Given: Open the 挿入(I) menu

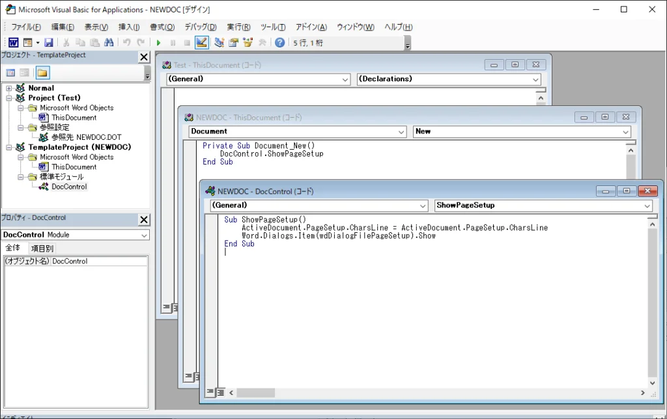Looking at the screenshot, I should [x=129, y=27].
